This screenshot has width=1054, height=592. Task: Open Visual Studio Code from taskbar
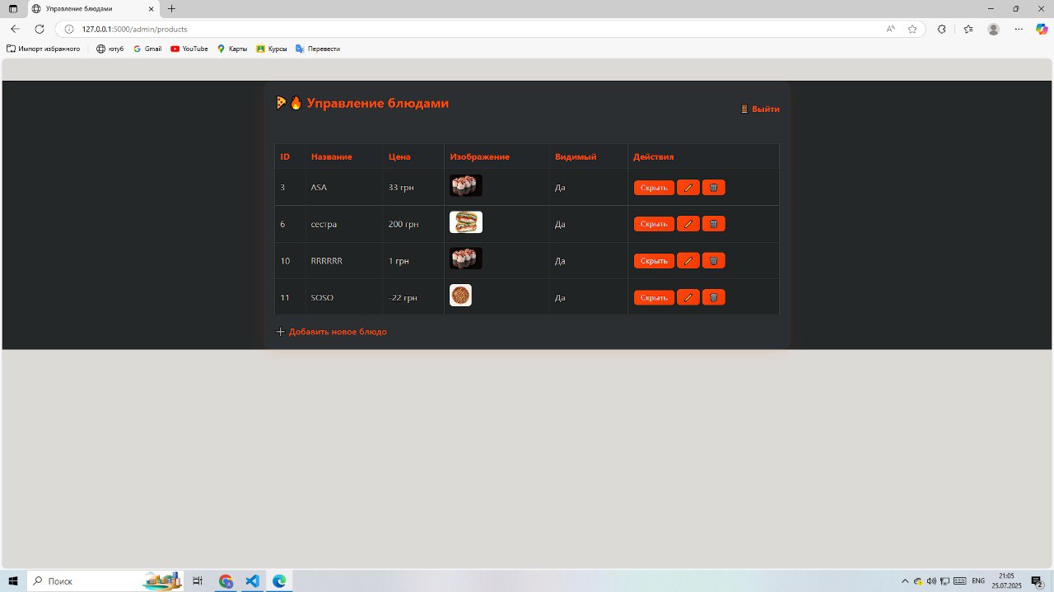(253, 581)
